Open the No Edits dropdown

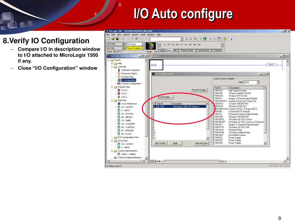pyautogui.click(x=124, y=48)
